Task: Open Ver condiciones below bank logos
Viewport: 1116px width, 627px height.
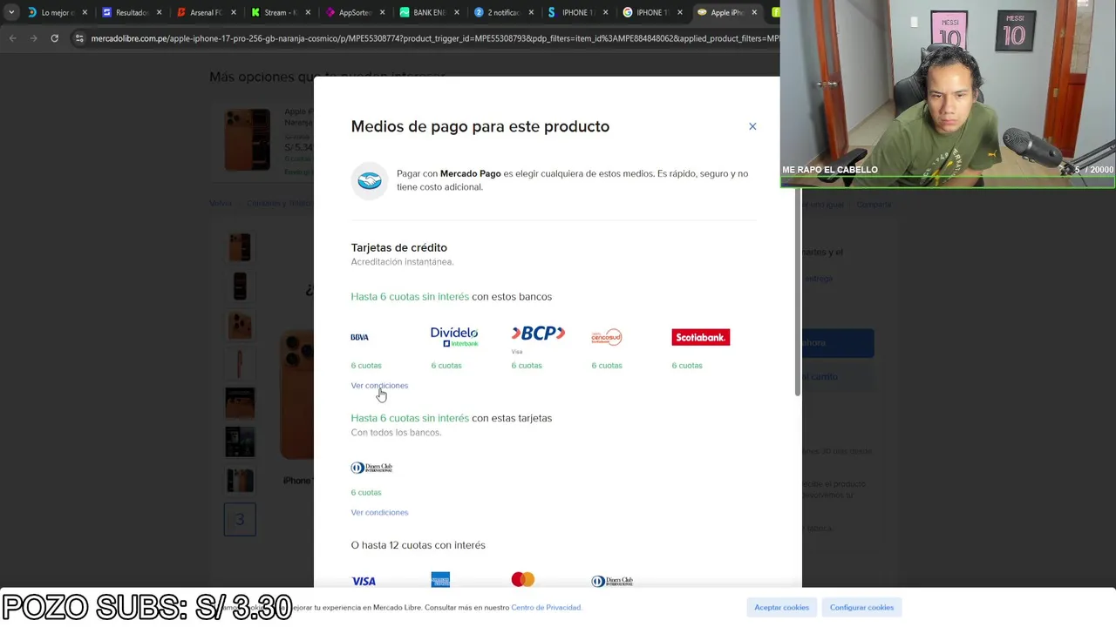Action: [379, 385]
